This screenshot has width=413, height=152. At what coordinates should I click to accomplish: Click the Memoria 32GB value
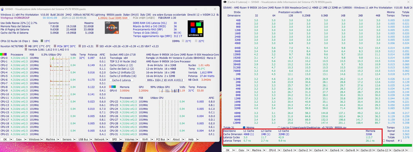[x=369, y=134]
